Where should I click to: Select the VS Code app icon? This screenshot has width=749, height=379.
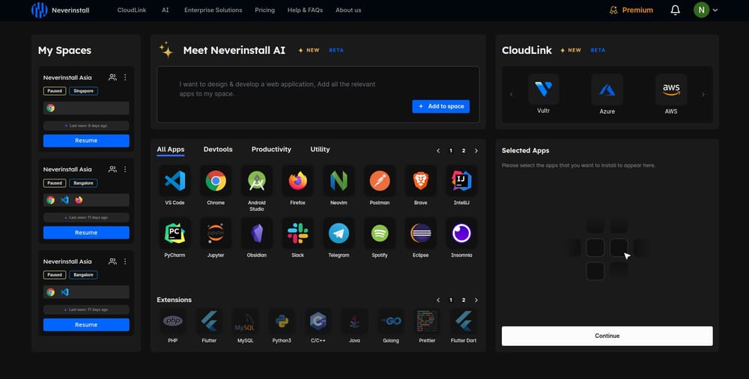pos(175,181)
